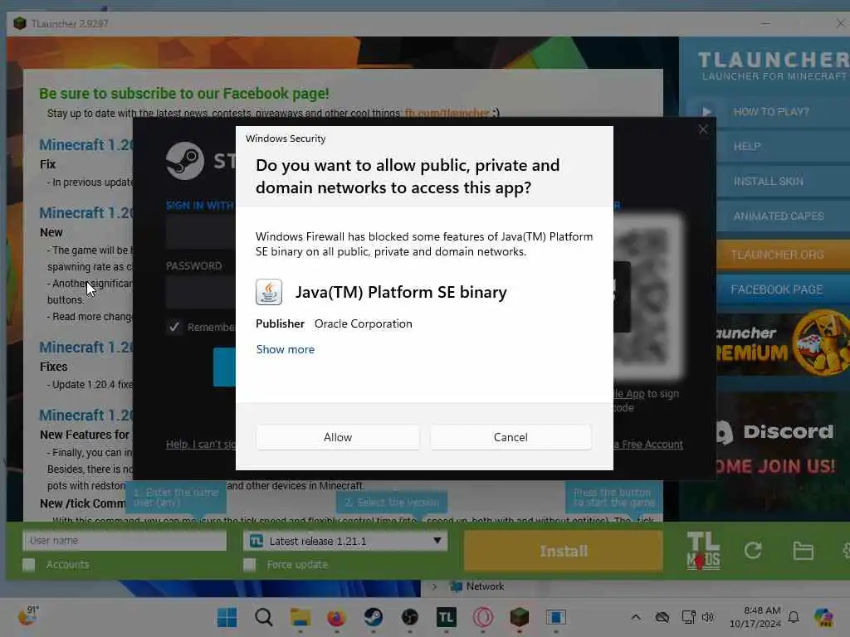Open the Copilot icon in taskbar corner
This screenshot has width=850, height=637.
click(x=824, y=617)
